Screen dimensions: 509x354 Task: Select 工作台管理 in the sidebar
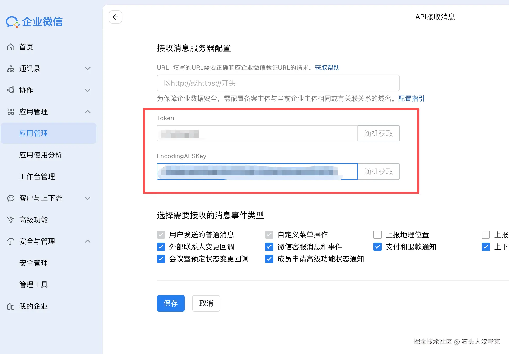pyautogui.click(x=37, y=176)
